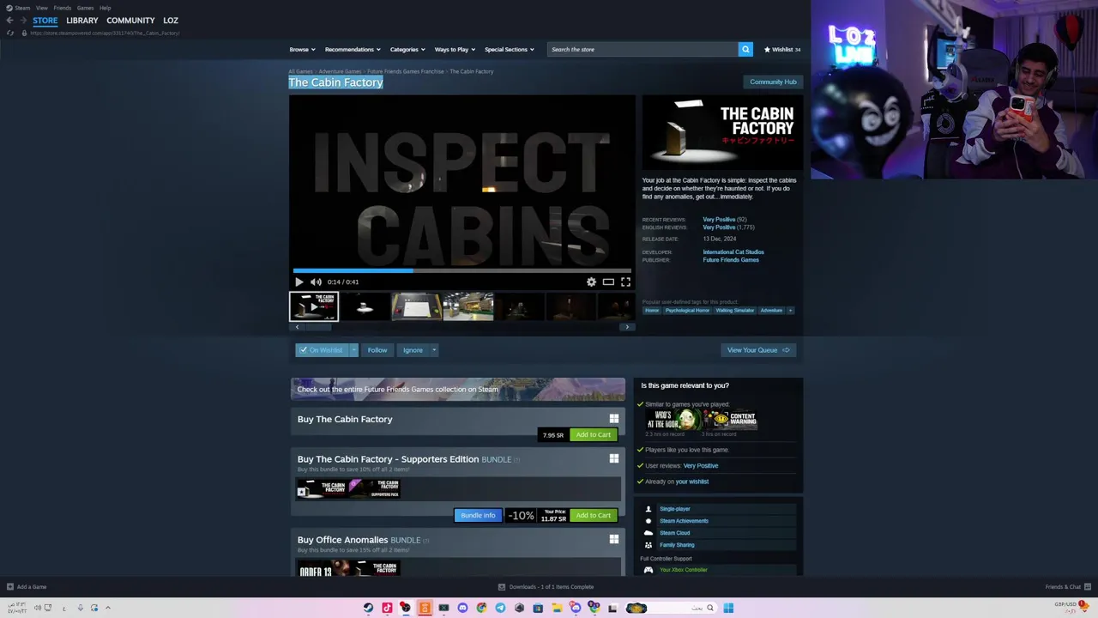Click View Your Queue
The image size is (1098, 618).
[x=758, y=350]
